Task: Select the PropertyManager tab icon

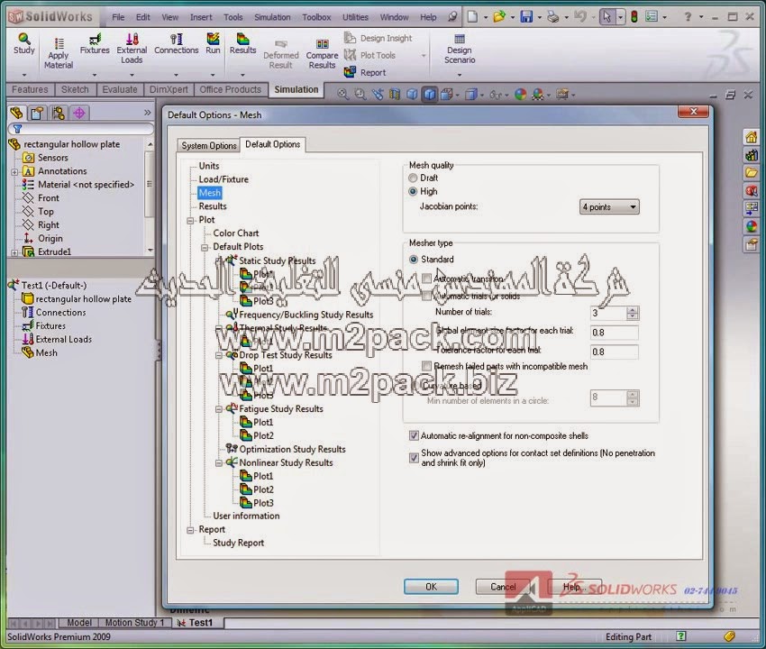Action: click(x=37, y=114)
